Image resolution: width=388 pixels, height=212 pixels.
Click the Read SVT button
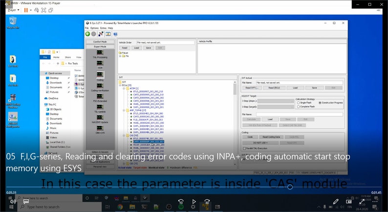[252, 88]
